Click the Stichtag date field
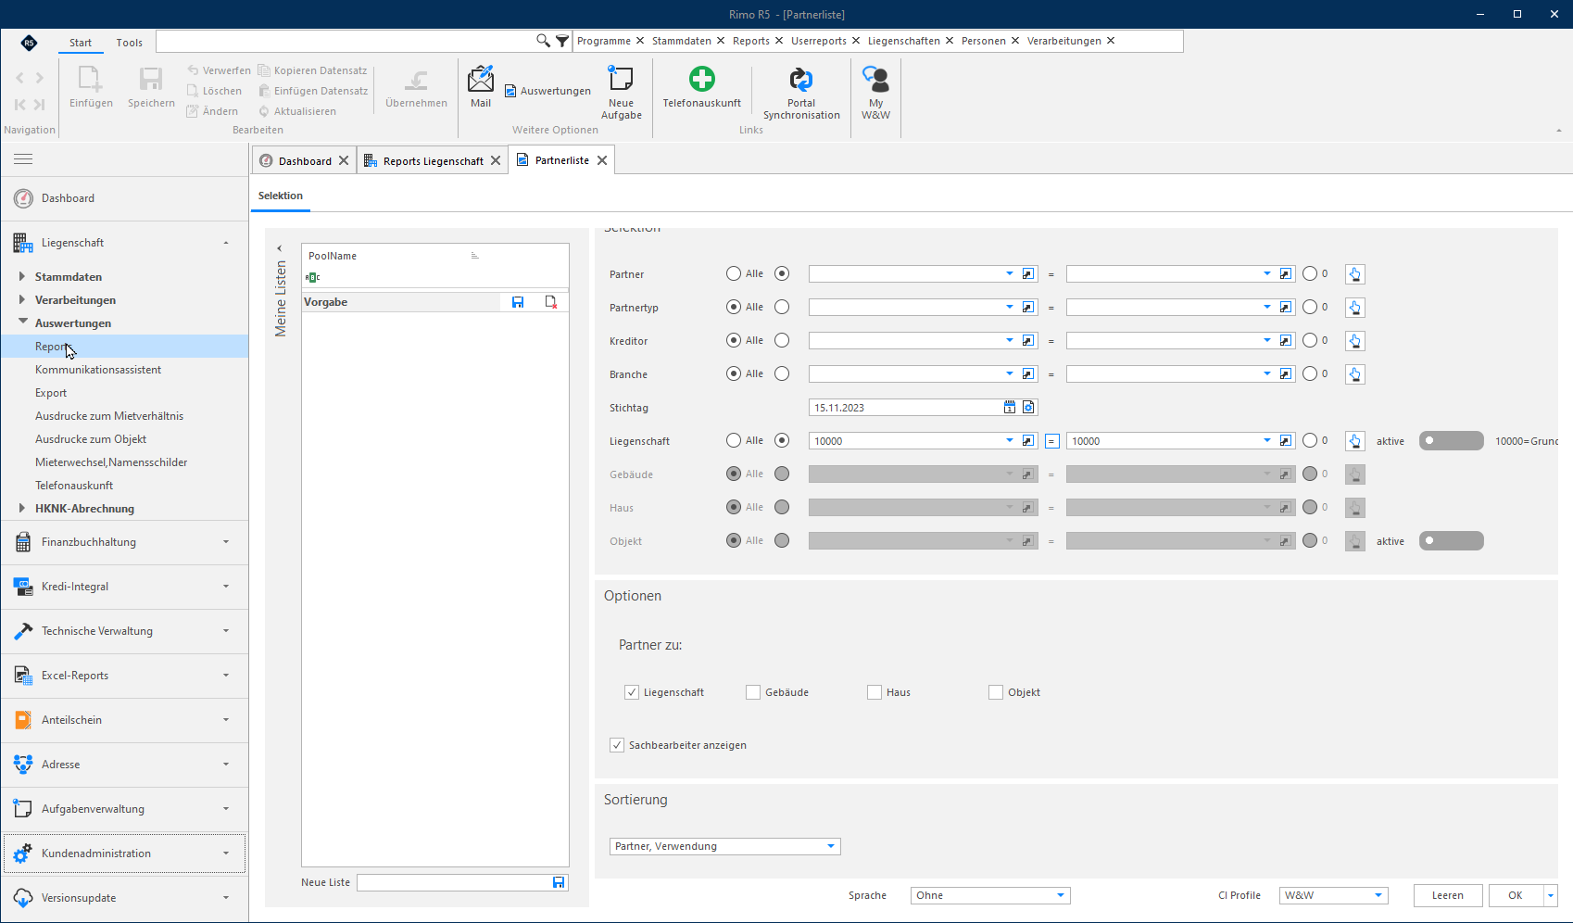 pyautogui.click(x=905, y=408)
